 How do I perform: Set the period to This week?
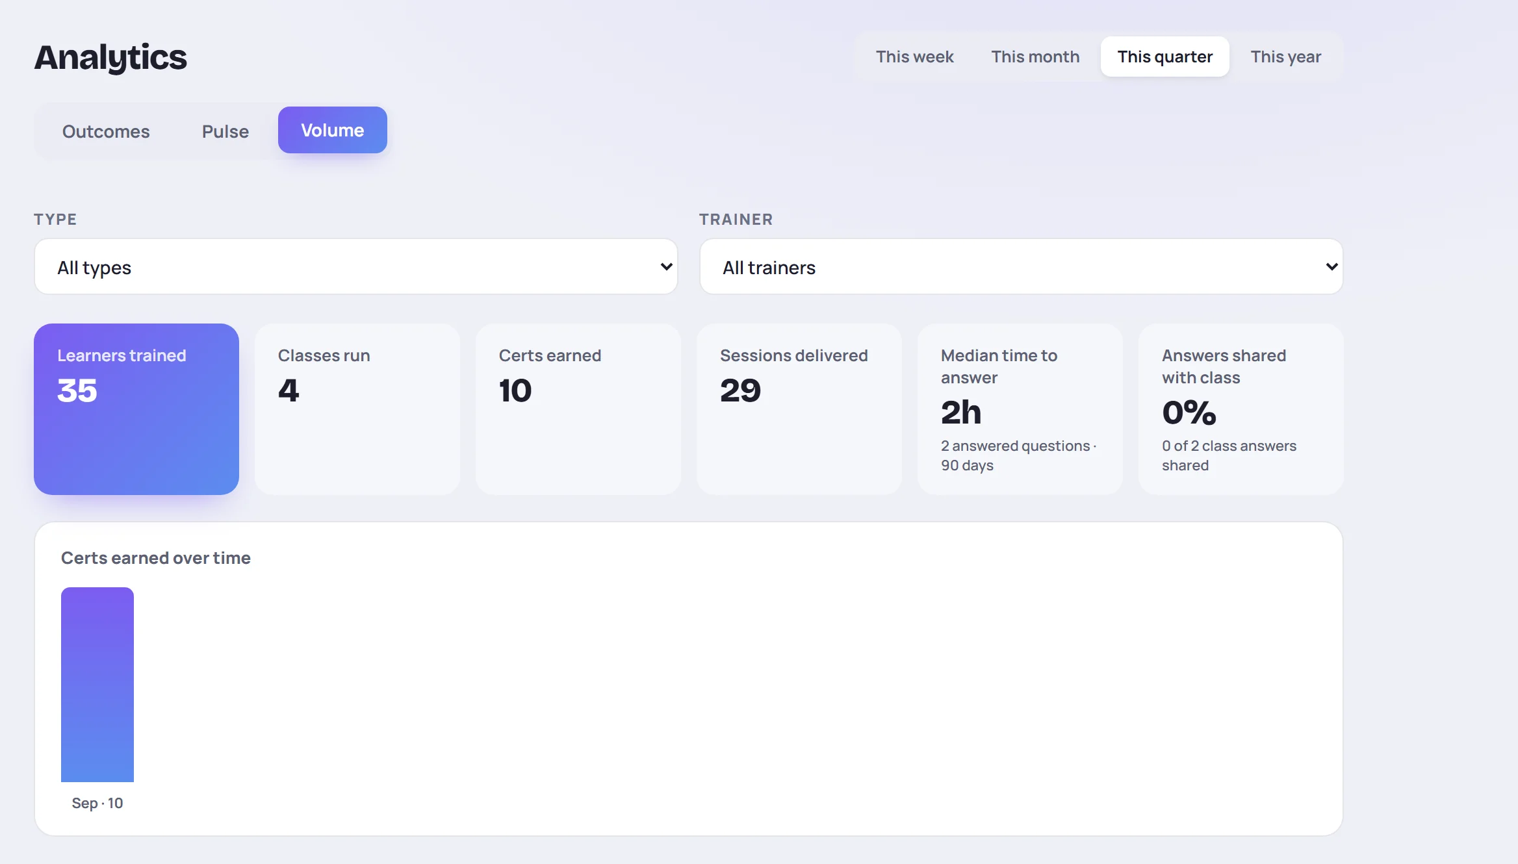coord(914,57)
